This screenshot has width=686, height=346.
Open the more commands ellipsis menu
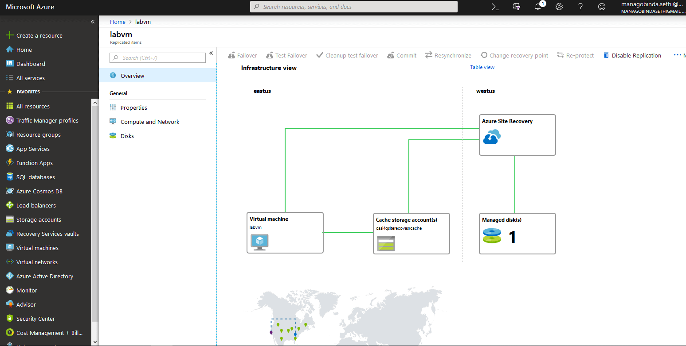(x=677, y=55)
